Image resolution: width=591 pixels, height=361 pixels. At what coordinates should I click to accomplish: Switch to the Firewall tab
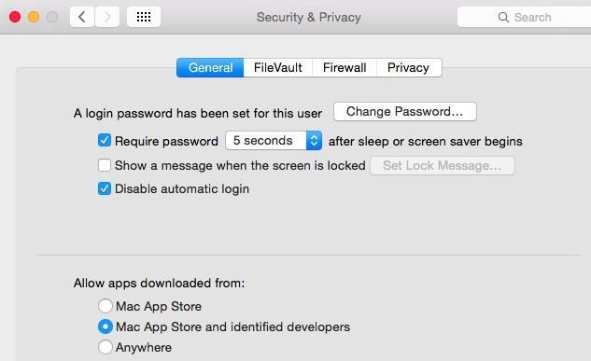click(345, 68)
